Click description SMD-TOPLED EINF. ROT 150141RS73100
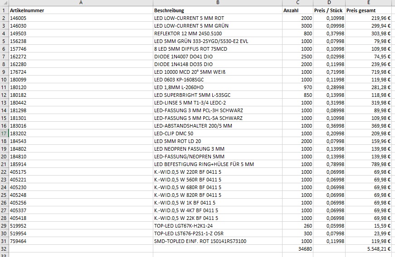Screen dimensions: 395x257 [218, 241]
